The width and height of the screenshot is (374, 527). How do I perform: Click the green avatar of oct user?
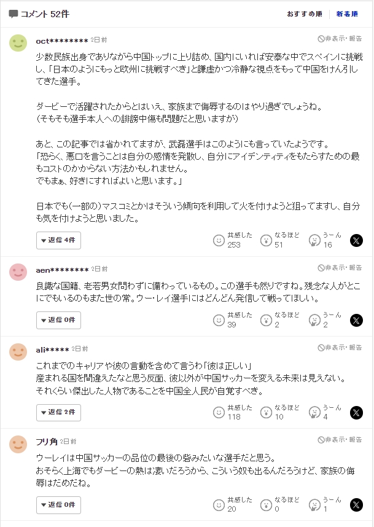pyautogui.click(x=18, y=42)
